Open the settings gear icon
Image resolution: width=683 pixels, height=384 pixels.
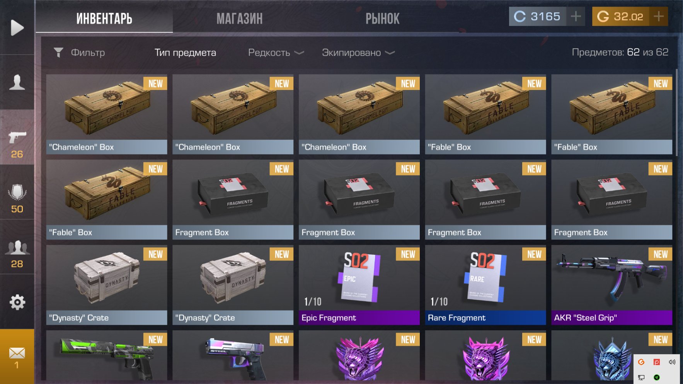pos(17,302)
